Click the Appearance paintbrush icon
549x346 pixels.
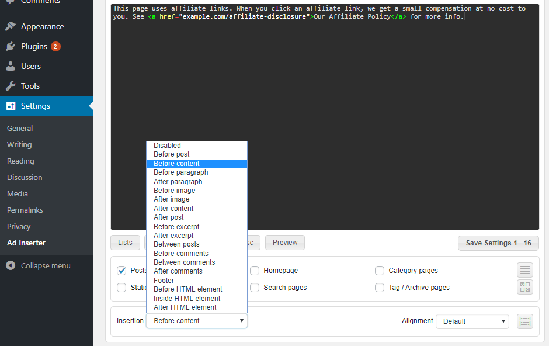coord(11,26)
